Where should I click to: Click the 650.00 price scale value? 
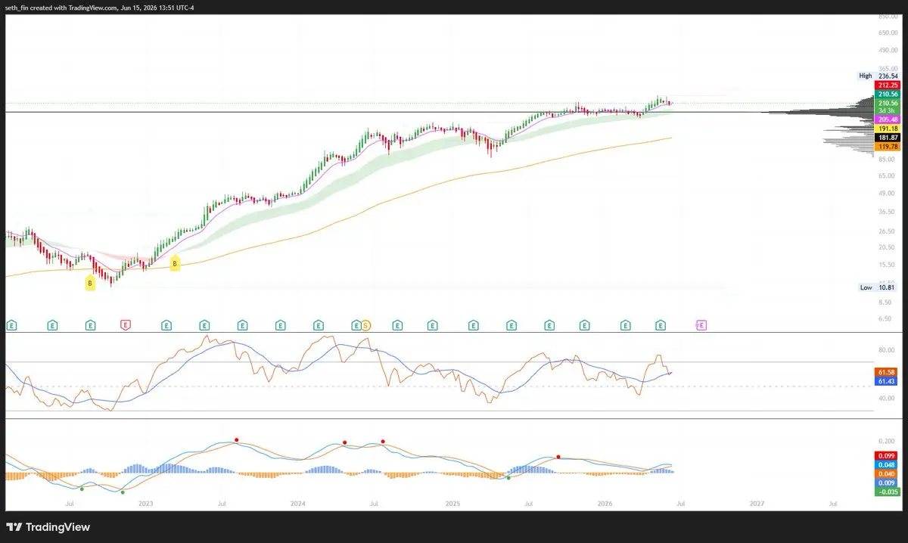pyautogui.click(x=888, y=33)
